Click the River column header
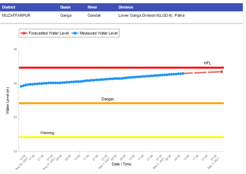The image size is (246, 174). coord(92,7)
